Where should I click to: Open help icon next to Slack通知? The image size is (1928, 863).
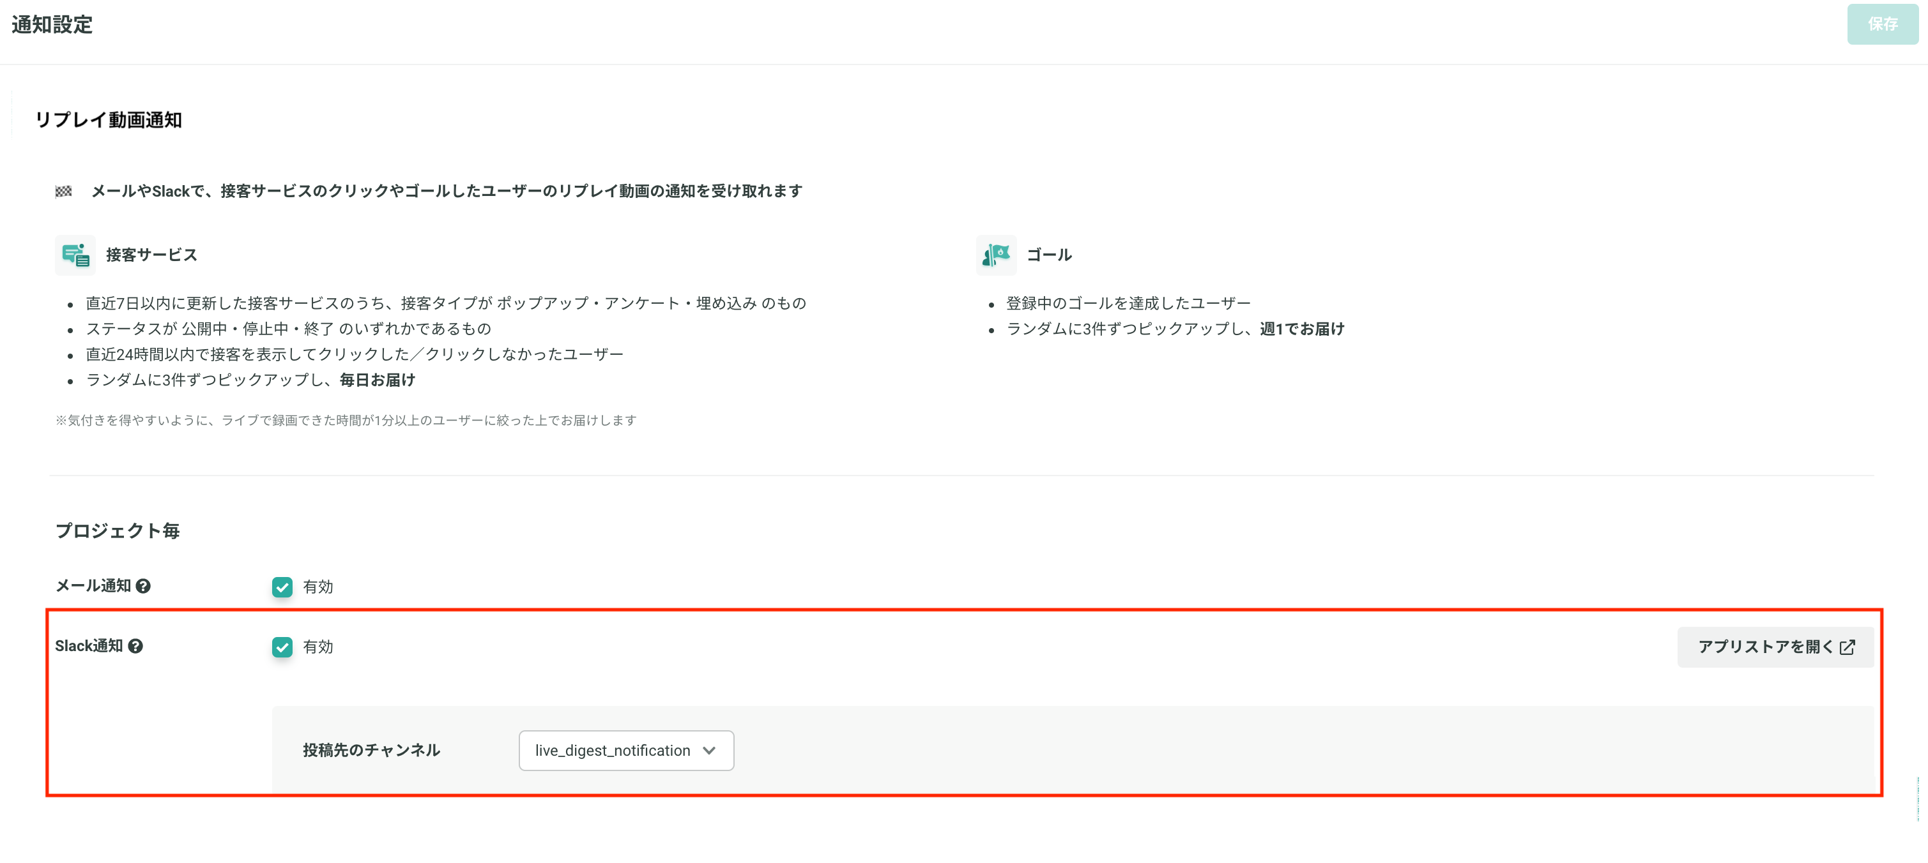click(x=135, y=646)
